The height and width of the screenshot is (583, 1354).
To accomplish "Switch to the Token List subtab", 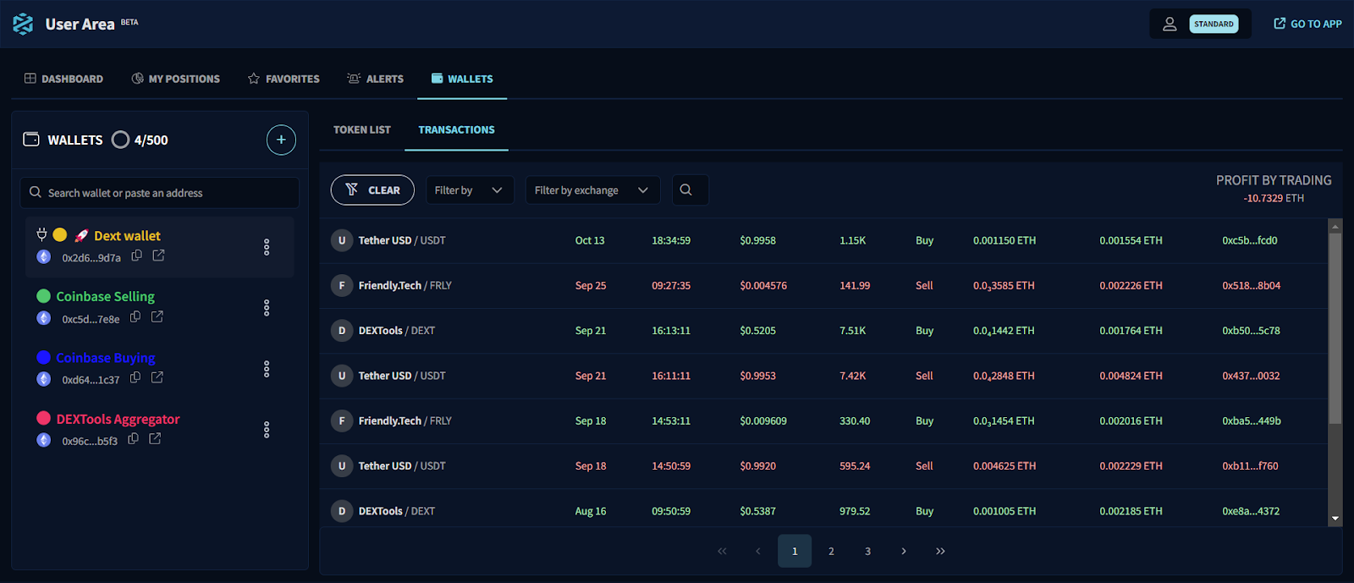I will pos(362,129).
